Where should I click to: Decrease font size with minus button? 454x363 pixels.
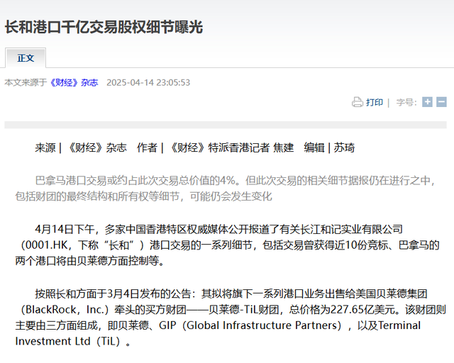(441, 102)
